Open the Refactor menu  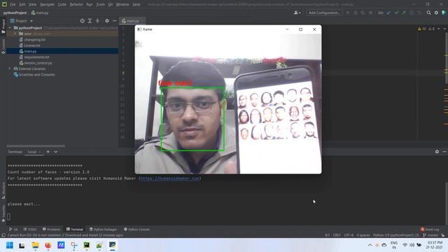coord(76,4)
